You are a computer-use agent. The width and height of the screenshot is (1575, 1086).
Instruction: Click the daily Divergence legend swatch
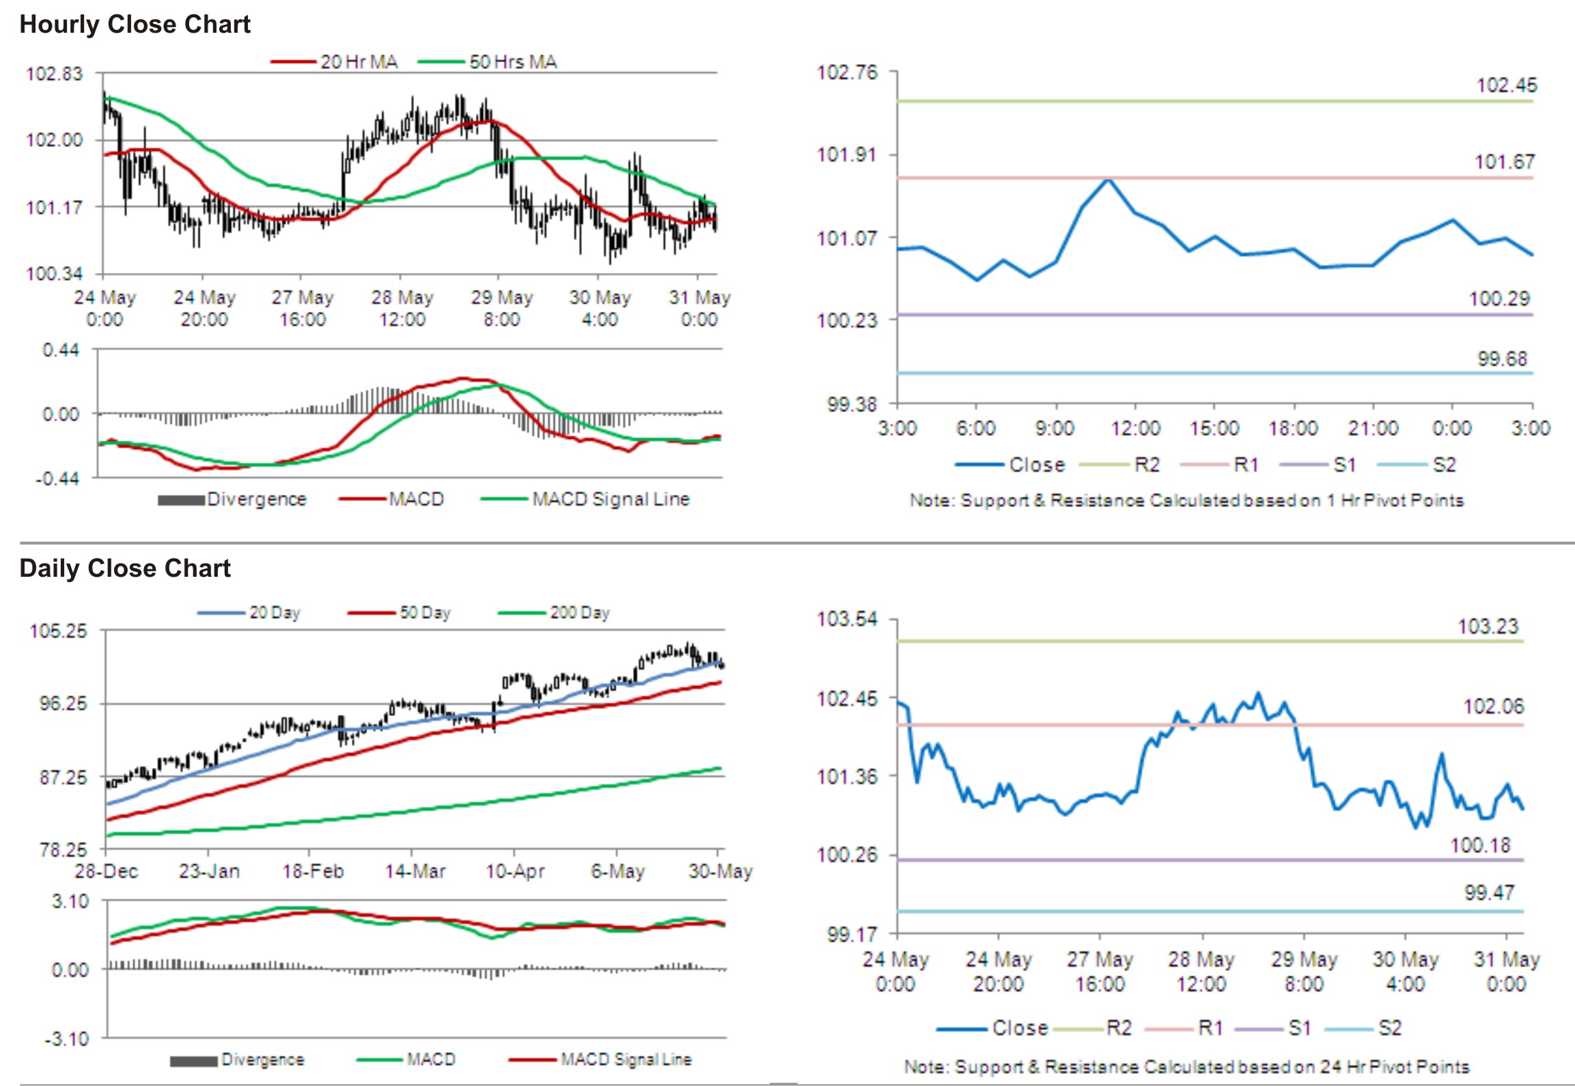[193, 1061]
